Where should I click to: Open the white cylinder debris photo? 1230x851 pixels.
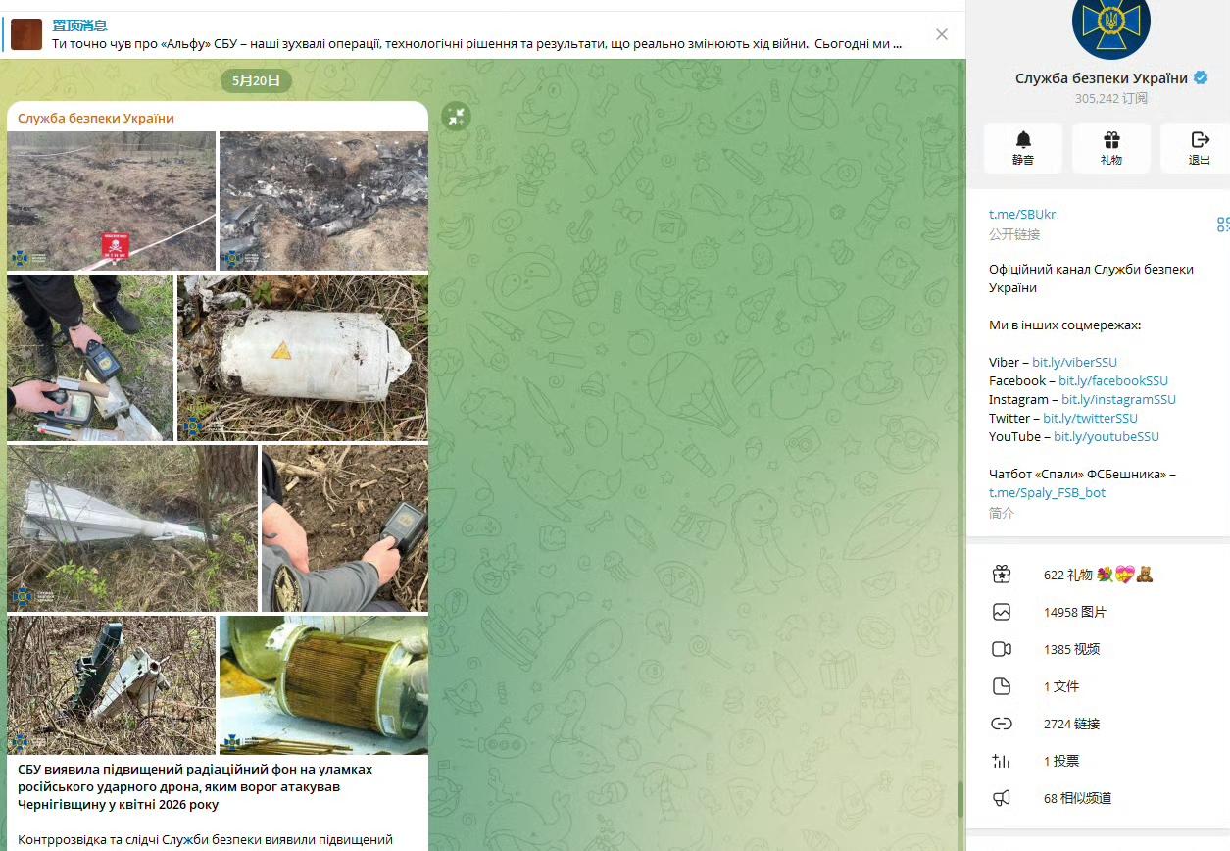coord(303,358)
